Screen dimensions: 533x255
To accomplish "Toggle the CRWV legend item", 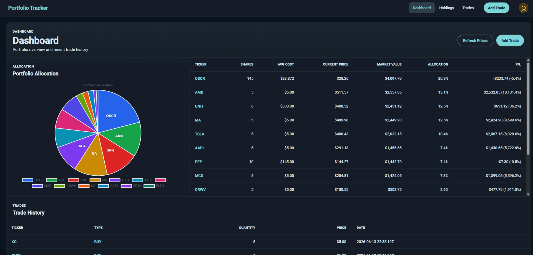I will (65, 186).
